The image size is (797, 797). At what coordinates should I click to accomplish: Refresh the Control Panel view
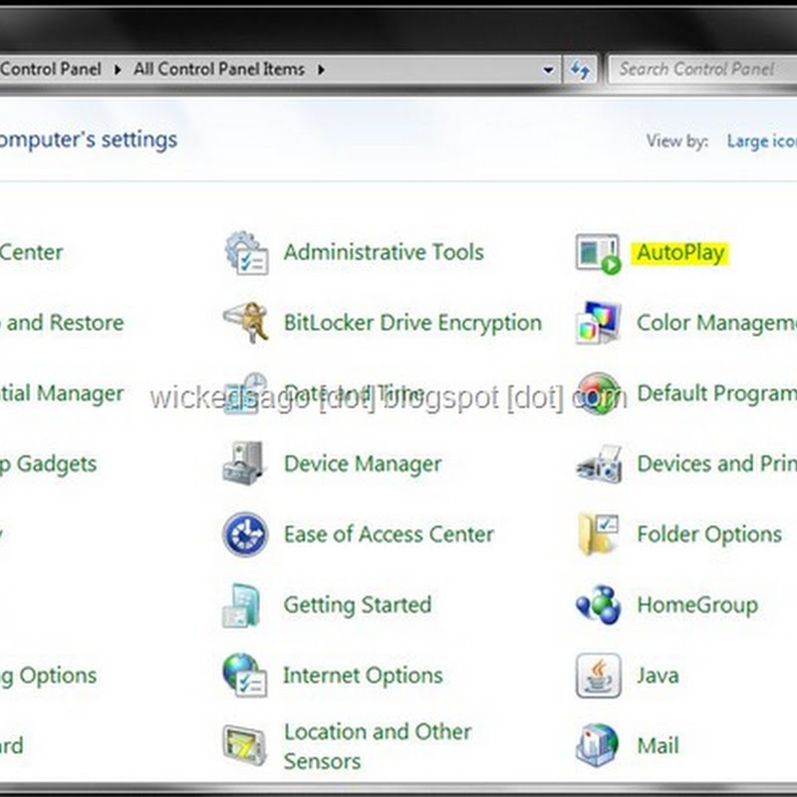(580, 69)
